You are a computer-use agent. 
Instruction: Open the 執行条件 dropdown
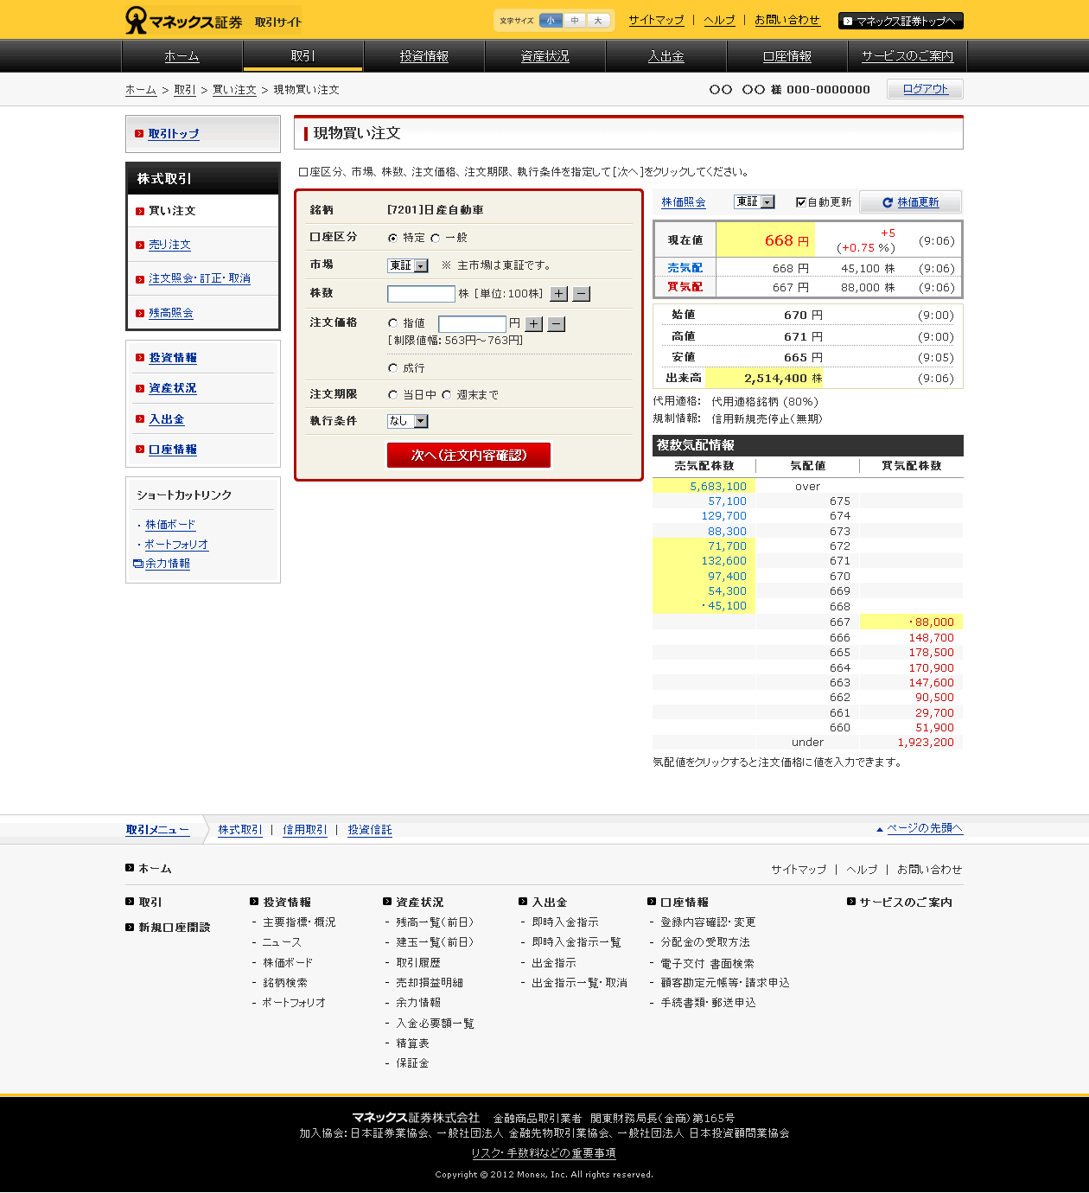pos(408,421)
